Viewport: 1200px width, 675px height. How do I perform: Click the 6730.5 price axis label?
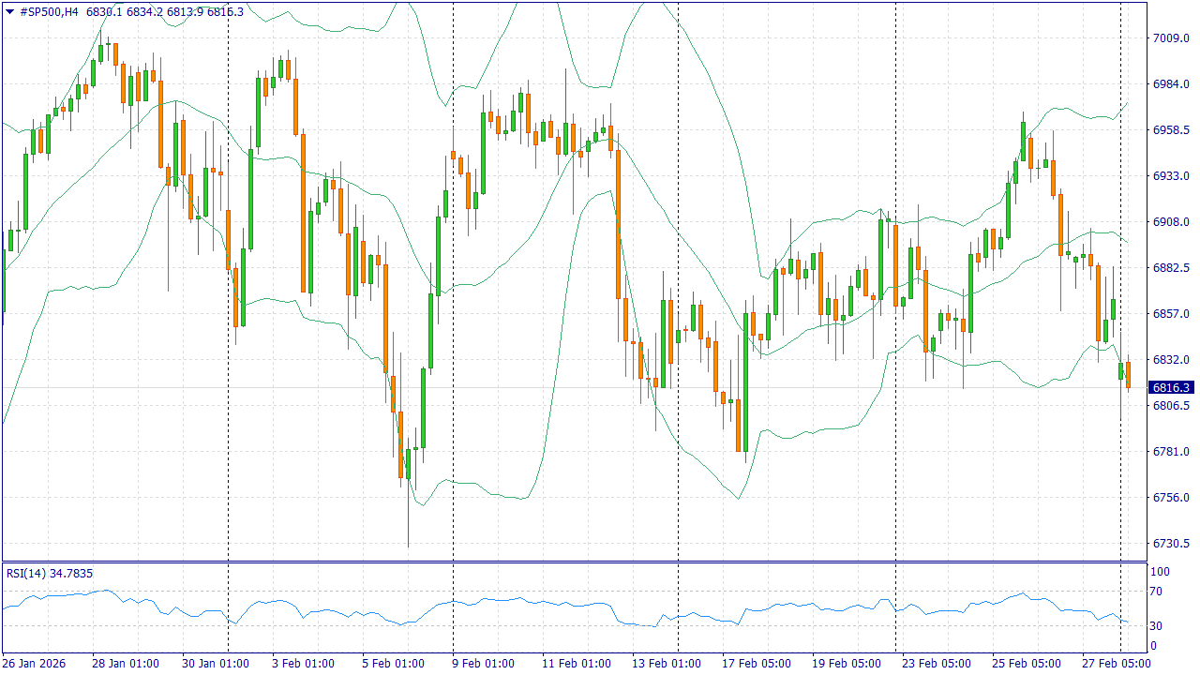(x=1171, y=544)
